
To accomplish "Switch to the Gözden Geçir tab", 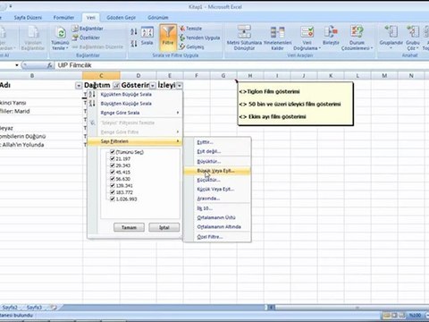I will pos(121,18).
